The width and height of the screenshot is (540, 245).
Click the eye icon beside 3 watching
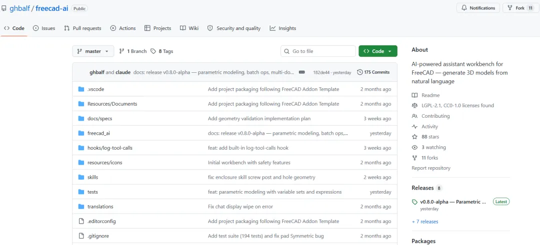coord(414,147)
